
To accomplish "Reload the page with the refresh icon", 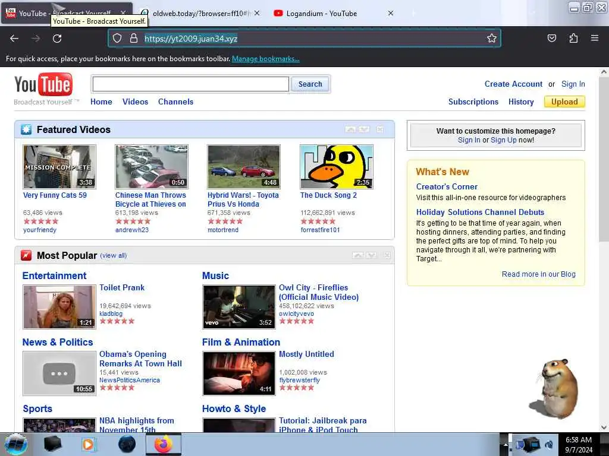I will 57,39.
